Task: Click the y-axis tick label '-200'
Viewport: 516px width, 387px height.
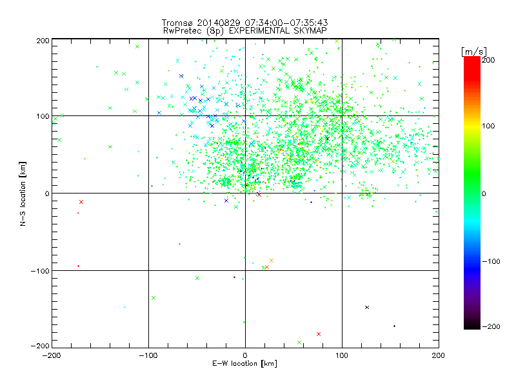Action: click(x=40, y=346)
